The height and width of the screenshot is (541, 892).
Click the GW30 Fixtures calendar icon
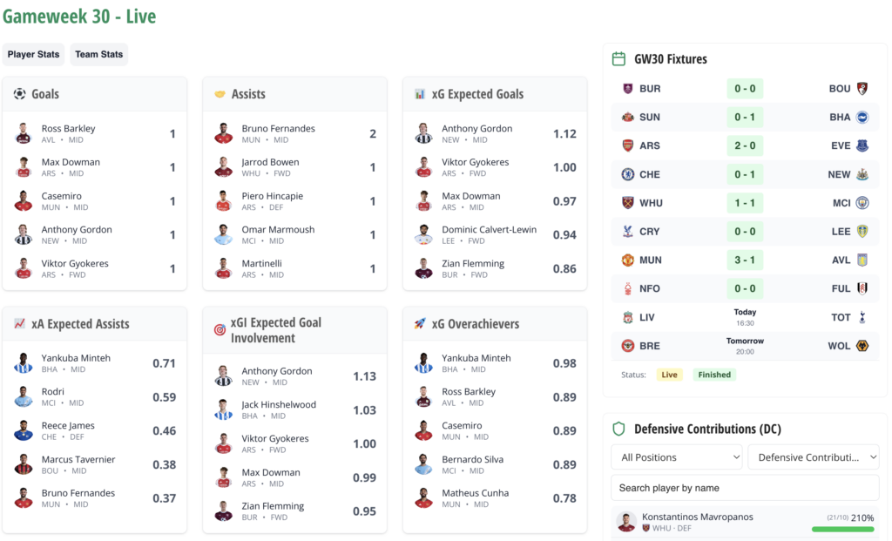619,59
